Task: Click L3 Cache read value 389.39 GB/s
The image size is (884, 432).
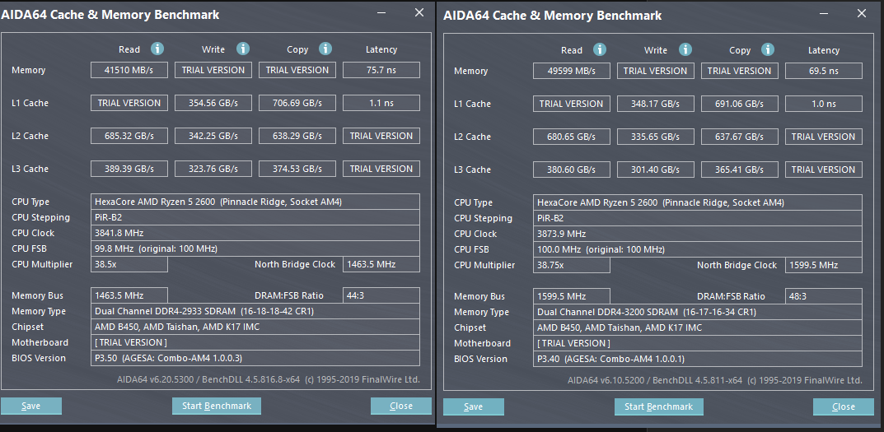Action: tap(129, 169)
